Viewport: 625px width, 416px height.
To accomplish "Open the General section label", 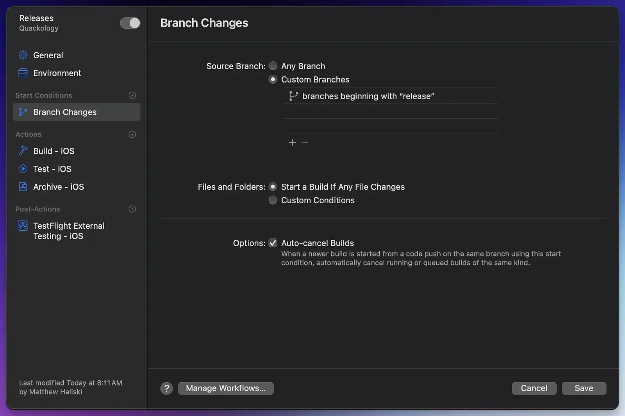I will tap(48, 56).
